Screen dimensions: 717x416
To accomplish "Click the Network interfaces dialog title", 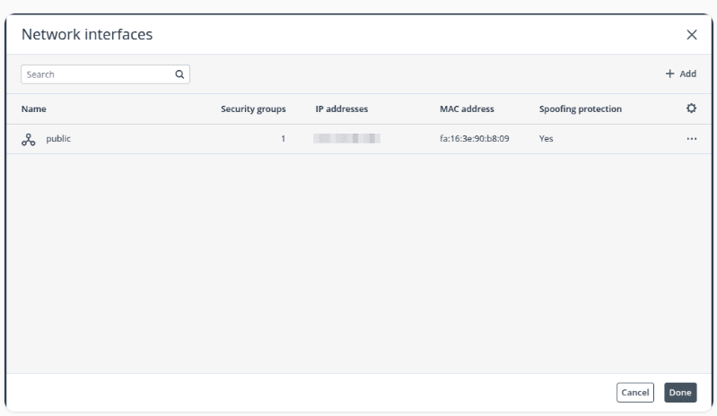I will coord(87,34).
